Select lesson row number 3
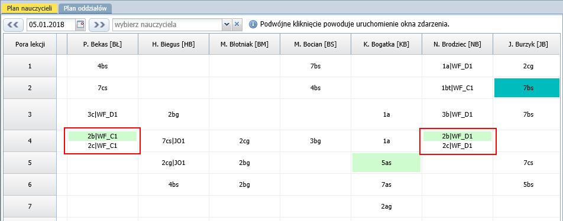The height and width of the screenshot is (221, 563). pos(30,114)
